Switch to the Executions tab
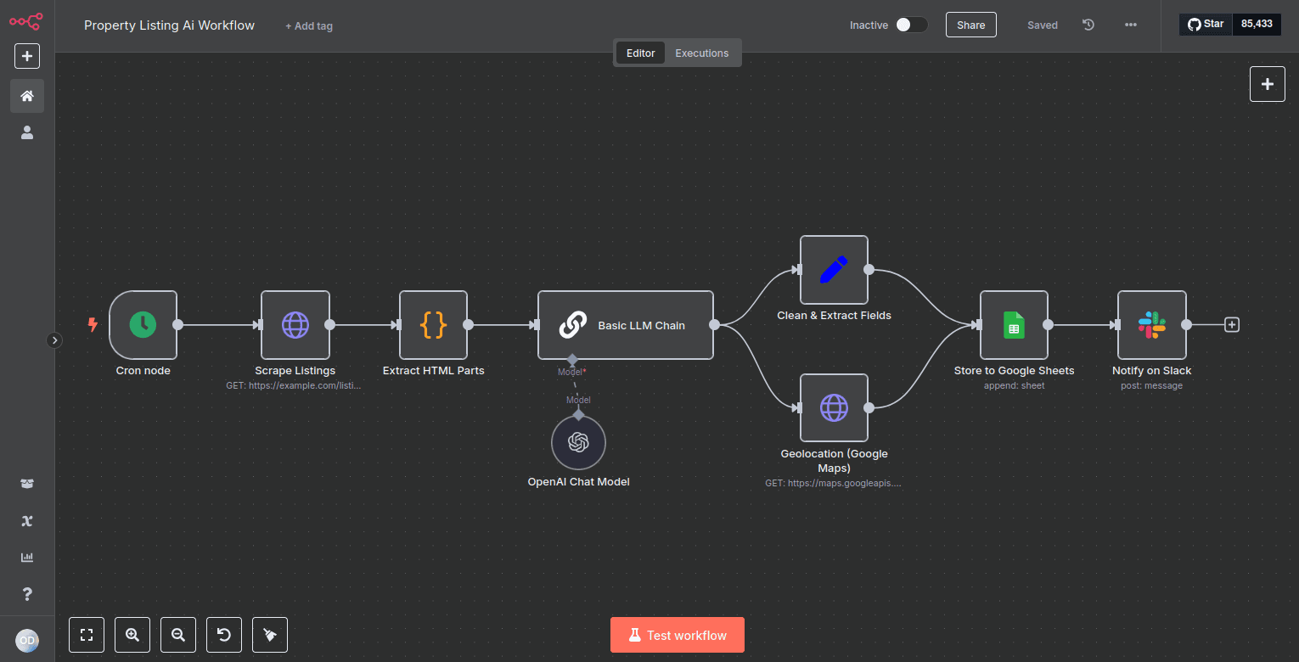The width and height of the screenshot is (1299, 662). coord(702,53)
